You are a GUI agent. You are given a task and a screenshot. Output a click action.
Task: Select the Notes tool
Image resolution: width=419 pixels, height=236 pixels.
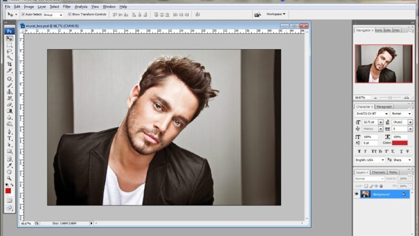[x=10, y=159]
